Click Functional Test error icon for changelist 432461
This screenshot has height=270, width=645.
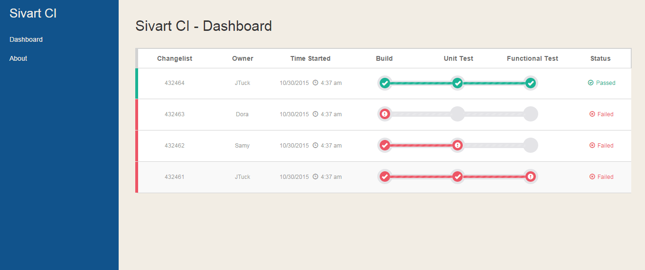coord(531,177)
